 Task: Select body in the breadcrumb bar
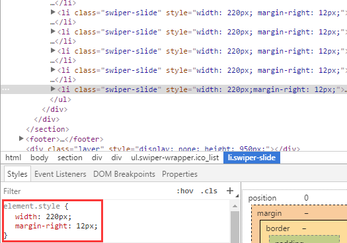pos(40,158)
